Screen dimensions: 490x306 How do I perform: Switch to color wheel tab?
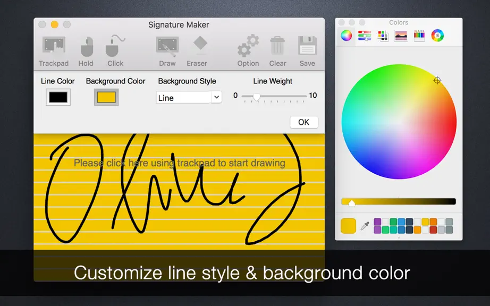tap(347, 36)
